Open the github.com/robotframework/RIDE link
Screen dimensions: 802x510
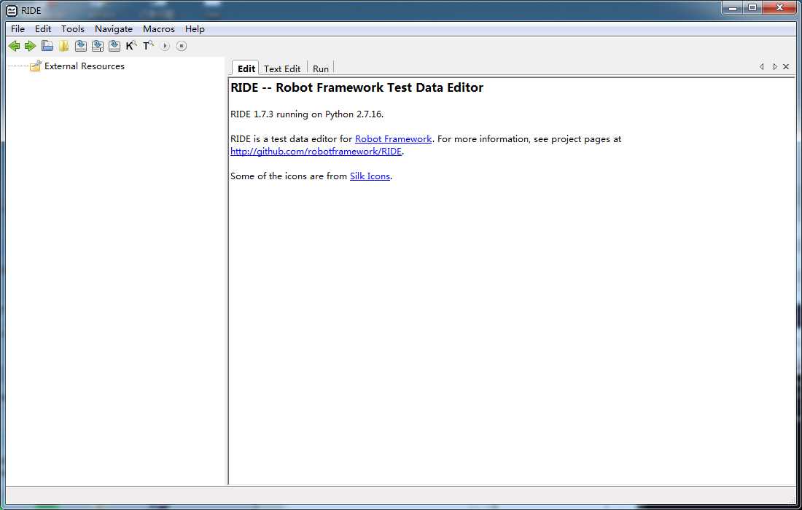[x=316, y=152]
